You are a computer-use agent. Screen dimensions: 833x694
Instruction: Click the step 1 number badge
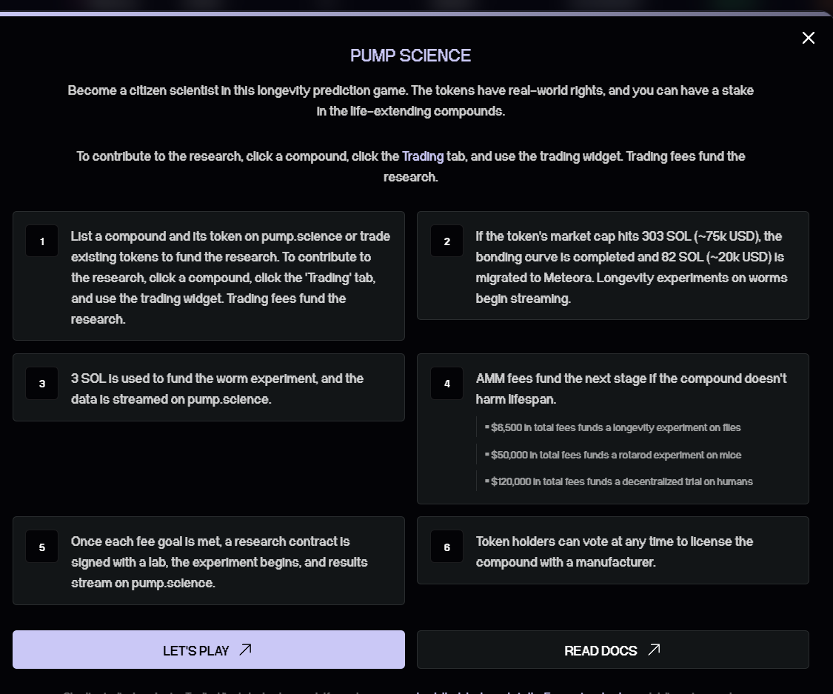(42, 241)
